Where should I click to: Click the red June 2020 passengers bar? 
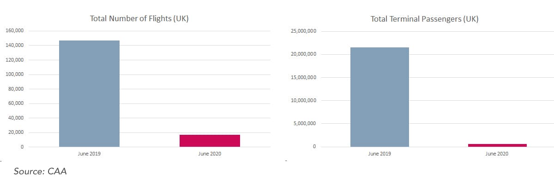pos(497,145)
